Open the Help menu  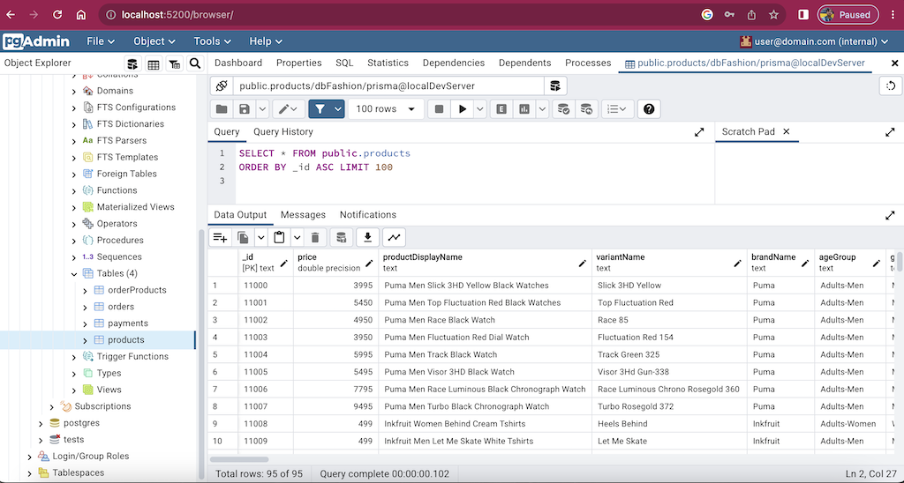click(x=265, y=41)
